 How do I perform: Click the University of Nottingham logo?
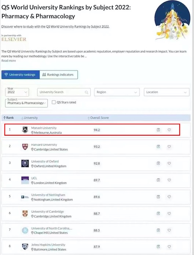click(25, 197)
